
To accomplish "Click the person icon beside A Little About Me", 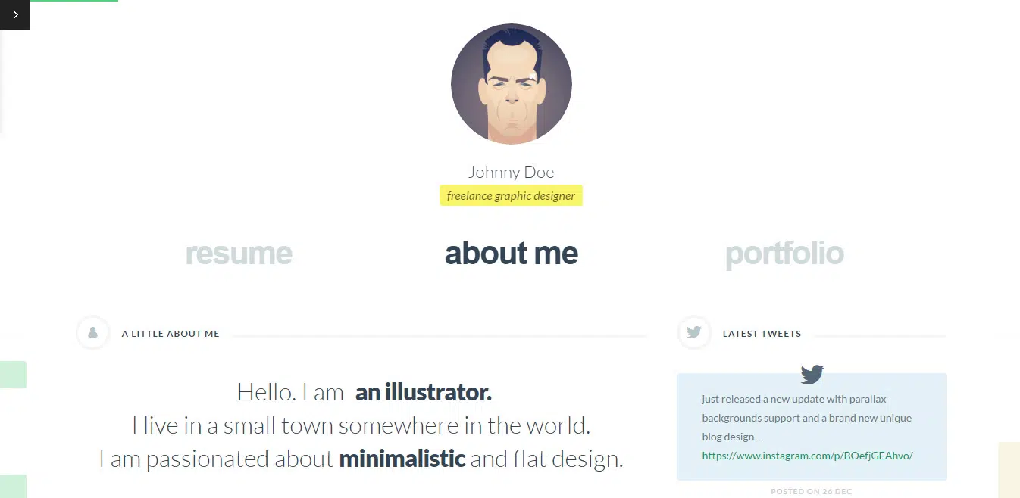I will (93, 333).
